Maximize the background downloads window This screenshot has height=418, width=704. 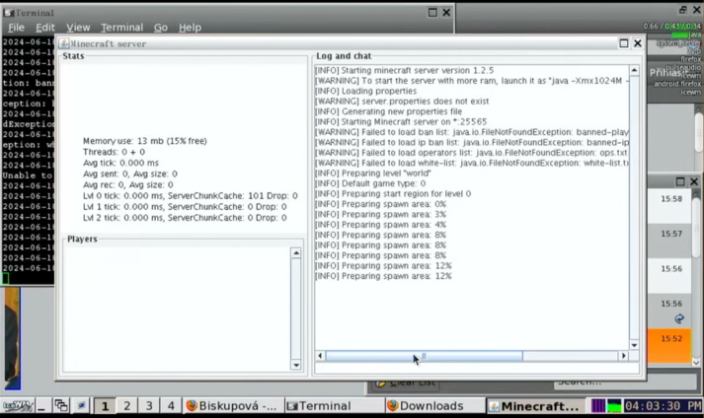pos(680,181)
